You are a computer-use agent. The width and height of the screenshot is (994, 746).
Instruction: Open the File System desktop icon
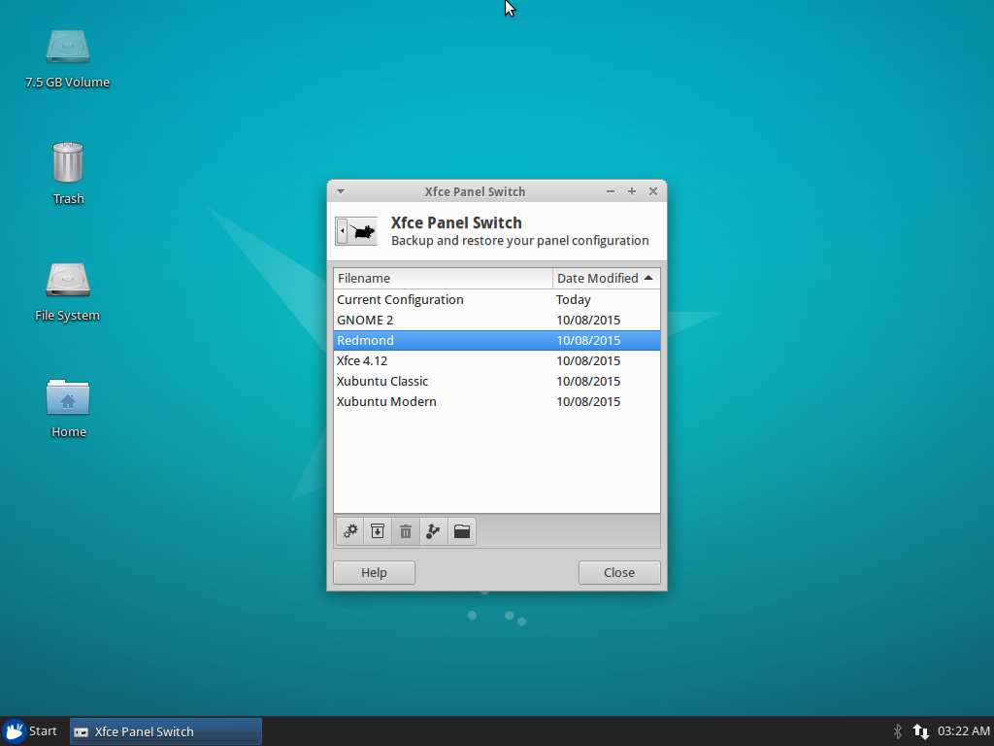click(68, 282)
